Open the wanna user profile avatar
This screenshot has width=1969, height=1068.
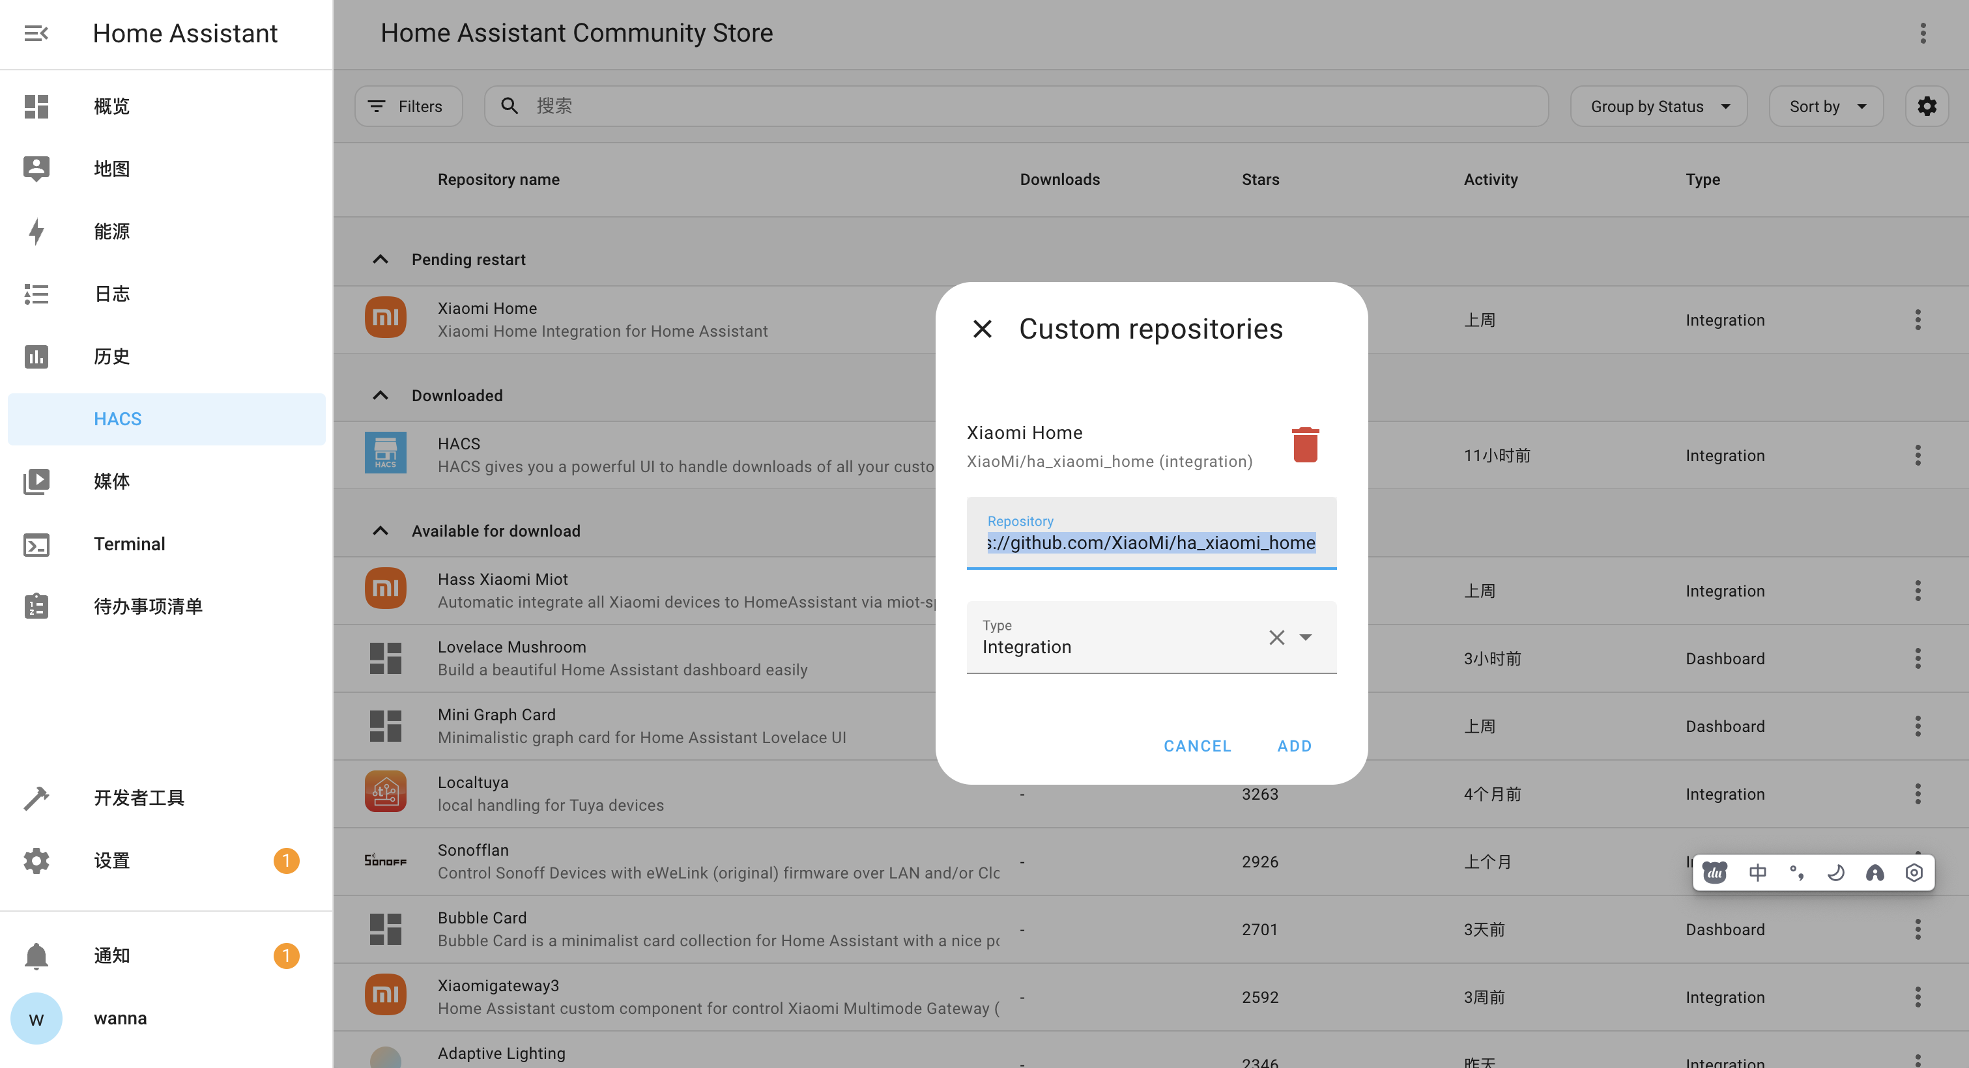click(36, 1019)
